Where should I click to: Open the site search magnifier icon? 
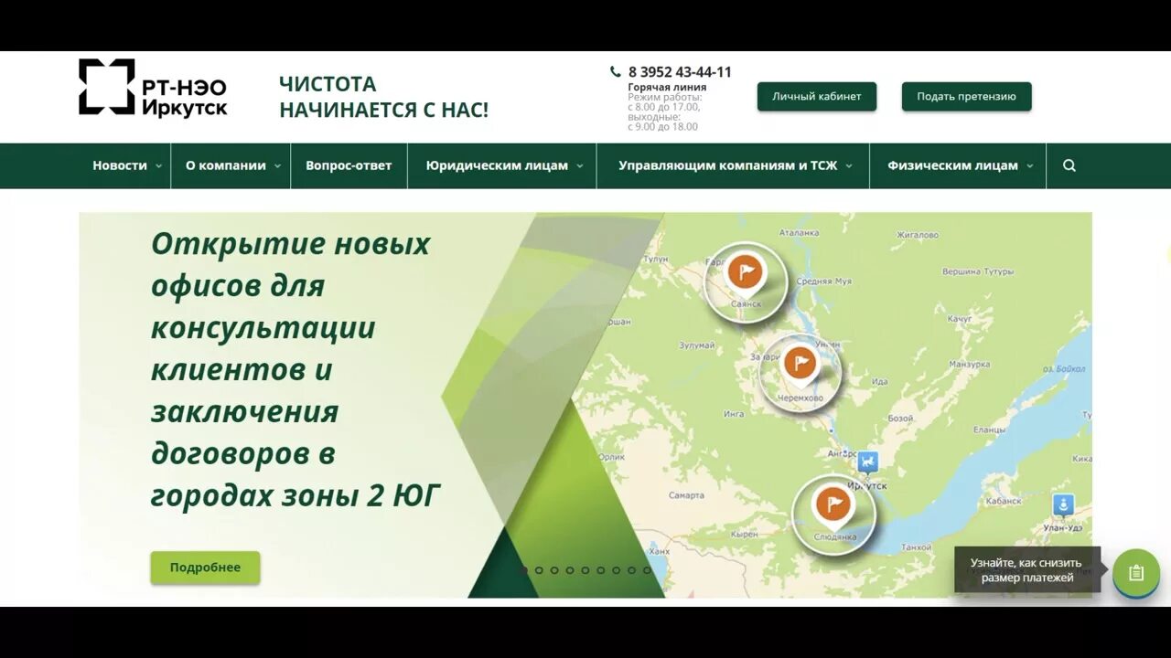tap(1069, 165)
